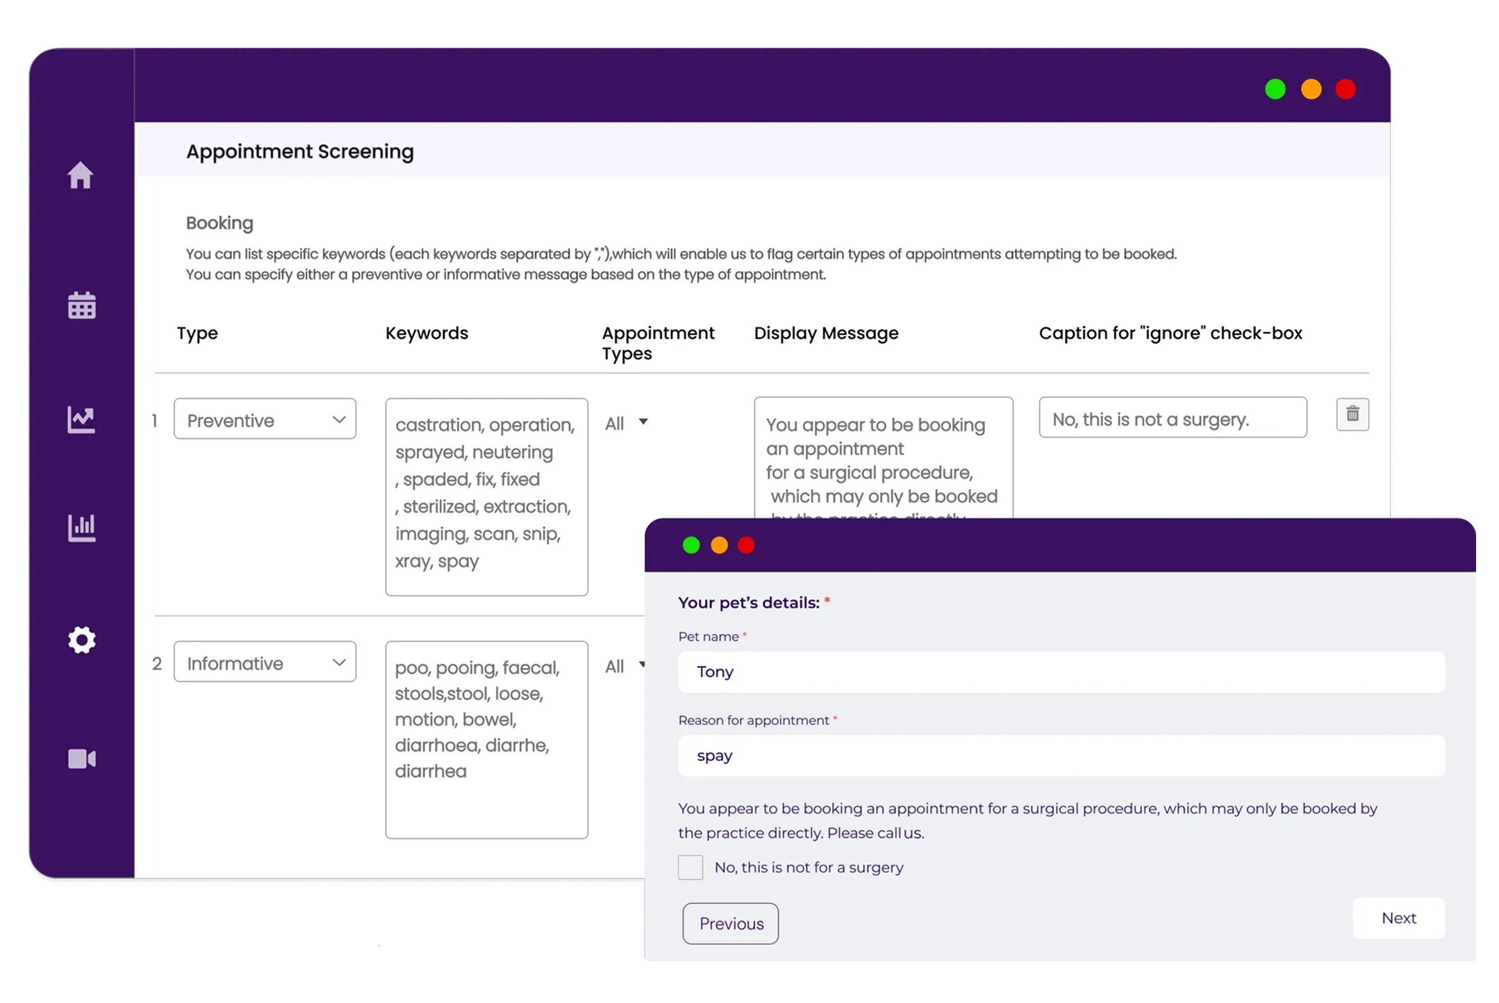1499x1003 pixels.
Task: Open the Type dropdown showing Informative
Action: point(265,662)
